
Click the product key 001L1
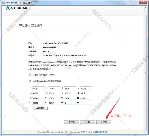[46, 52]
